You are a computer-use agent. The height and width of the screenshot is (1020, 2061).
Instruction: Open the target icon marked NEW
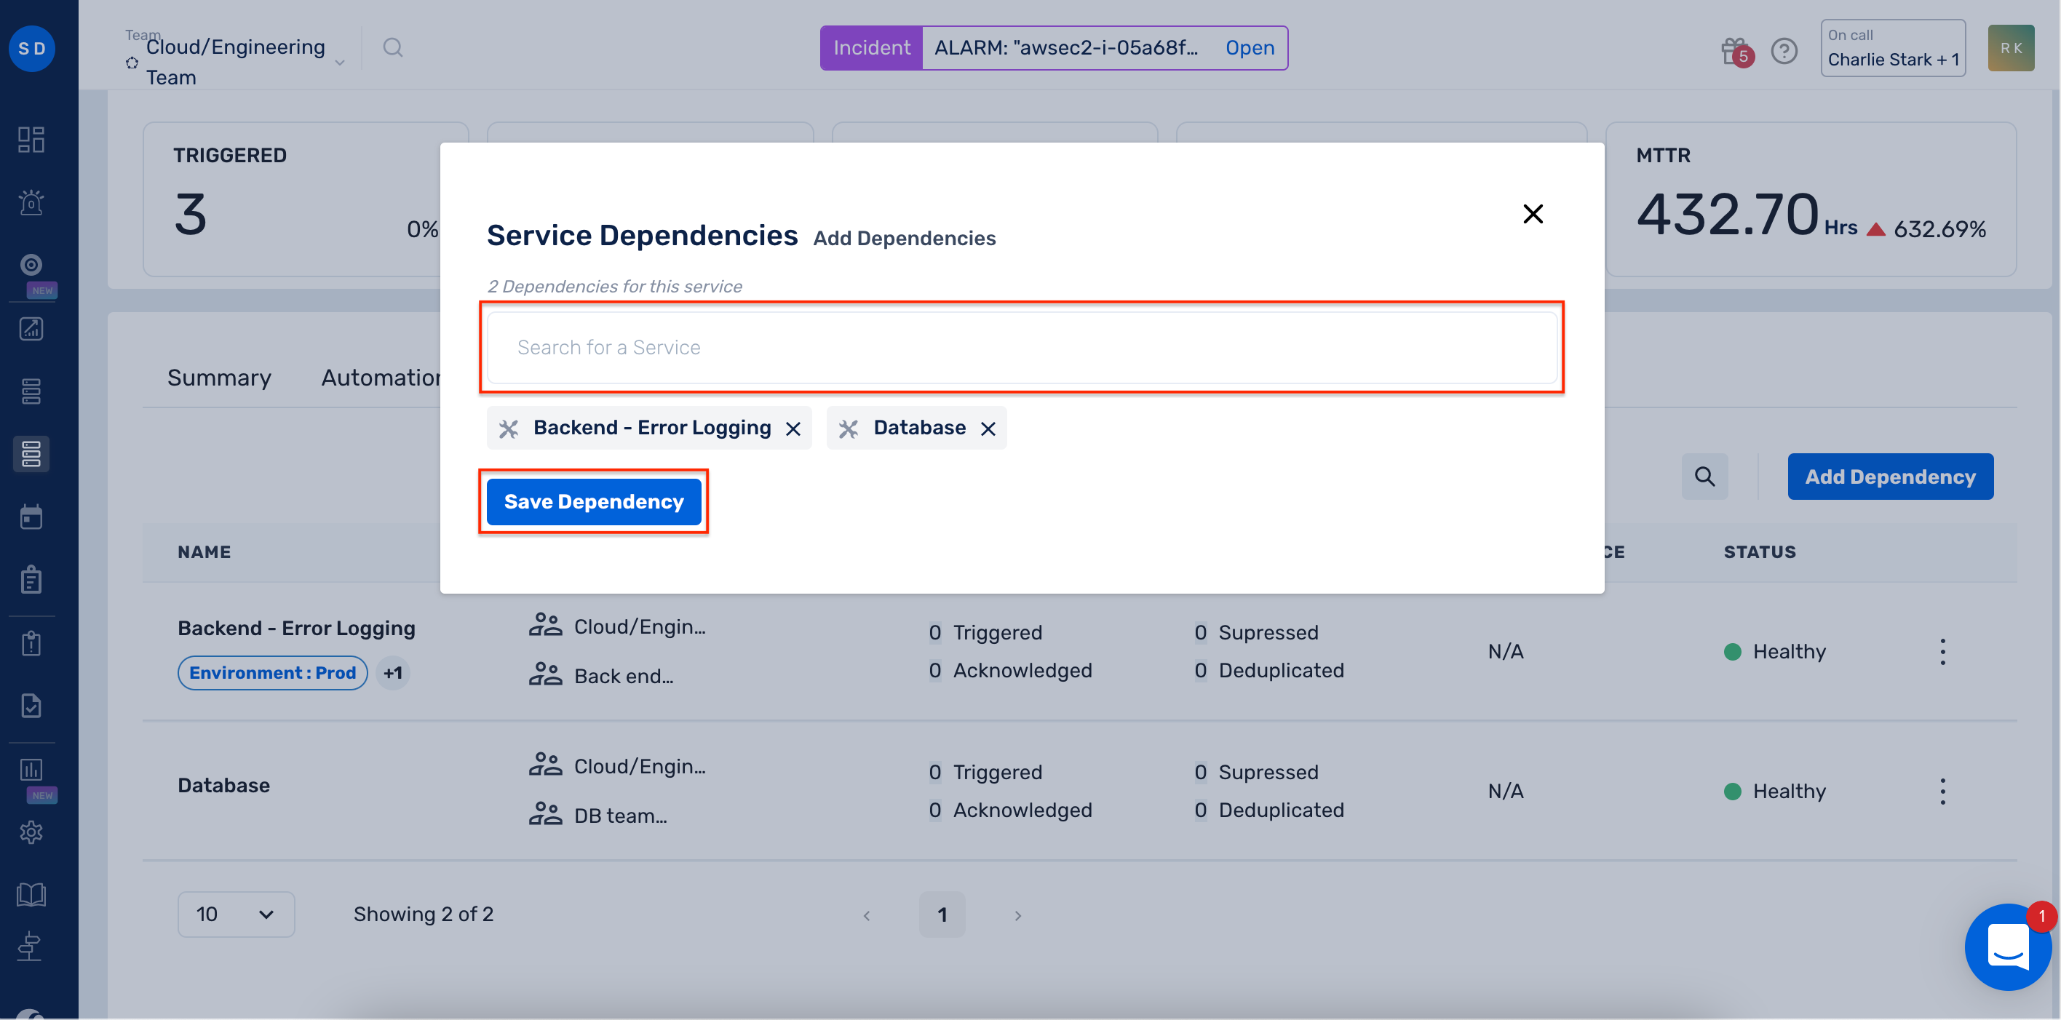click(x=31, y=265)
